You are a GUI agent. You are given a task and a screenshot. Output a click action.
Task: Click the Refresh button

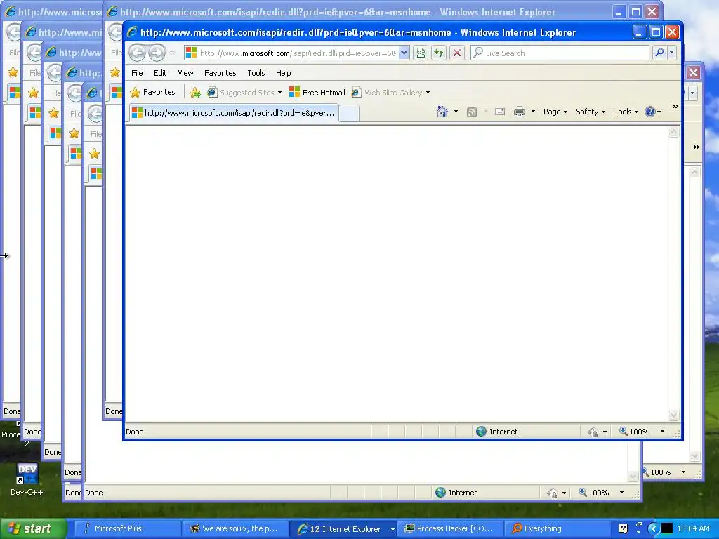pyautogui.click(x=439, y=53)
